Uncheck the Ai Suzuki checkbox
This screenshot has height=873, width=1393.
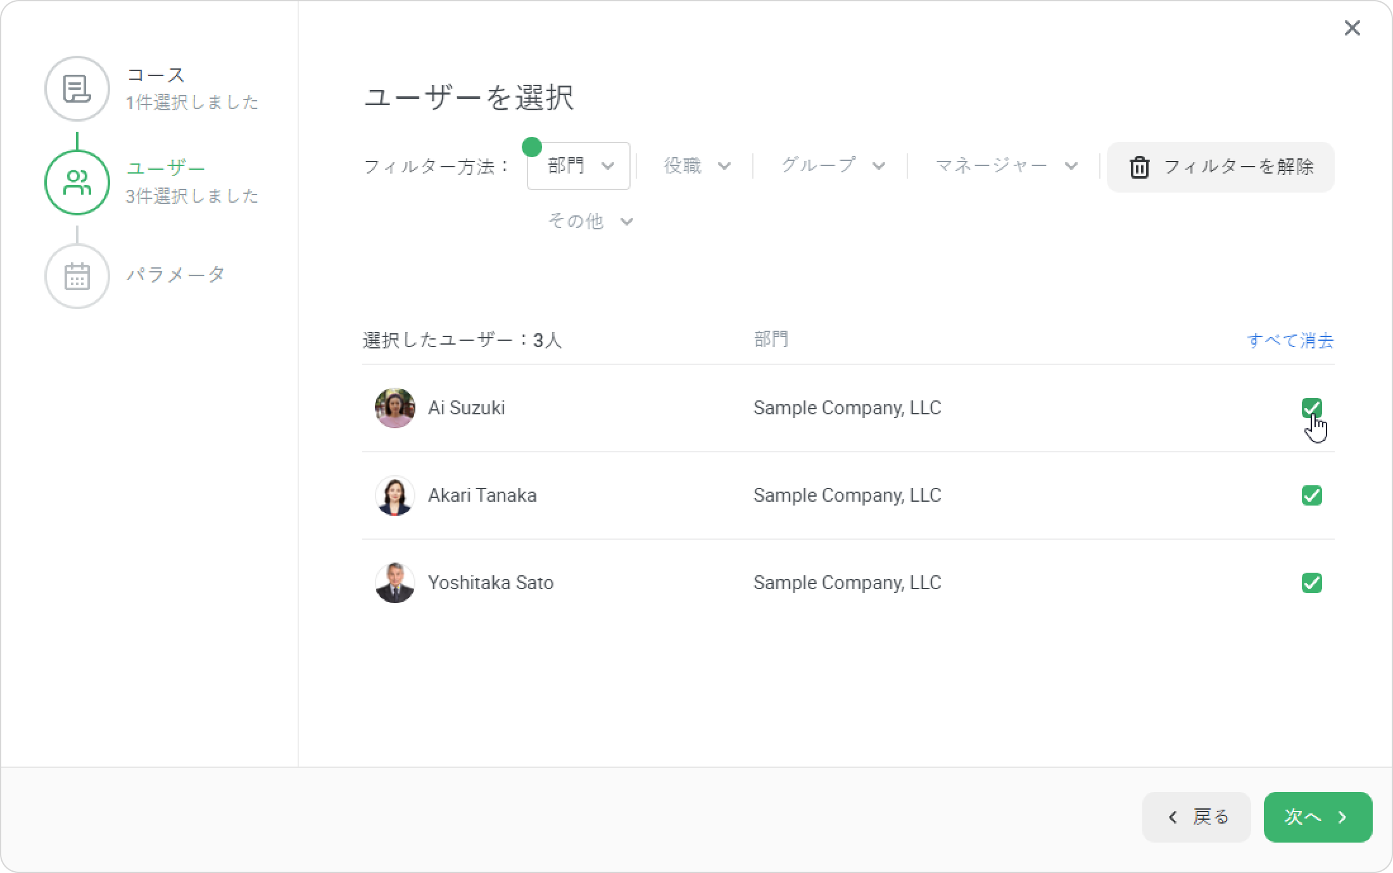[x=1311, y=408]
